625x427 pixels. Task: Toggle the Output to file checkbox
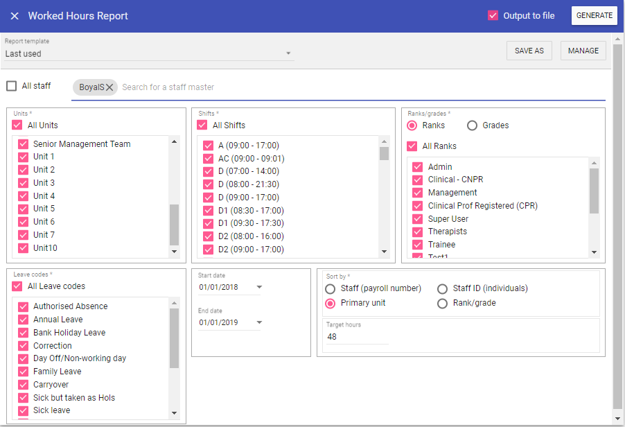pos(493,16)
